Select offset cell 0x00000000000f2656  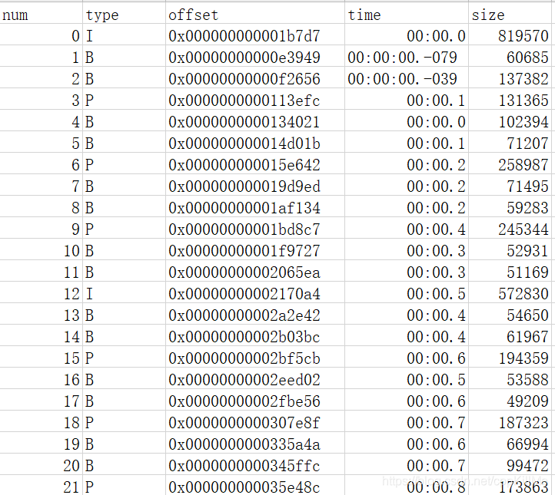(x=255, y=79)
